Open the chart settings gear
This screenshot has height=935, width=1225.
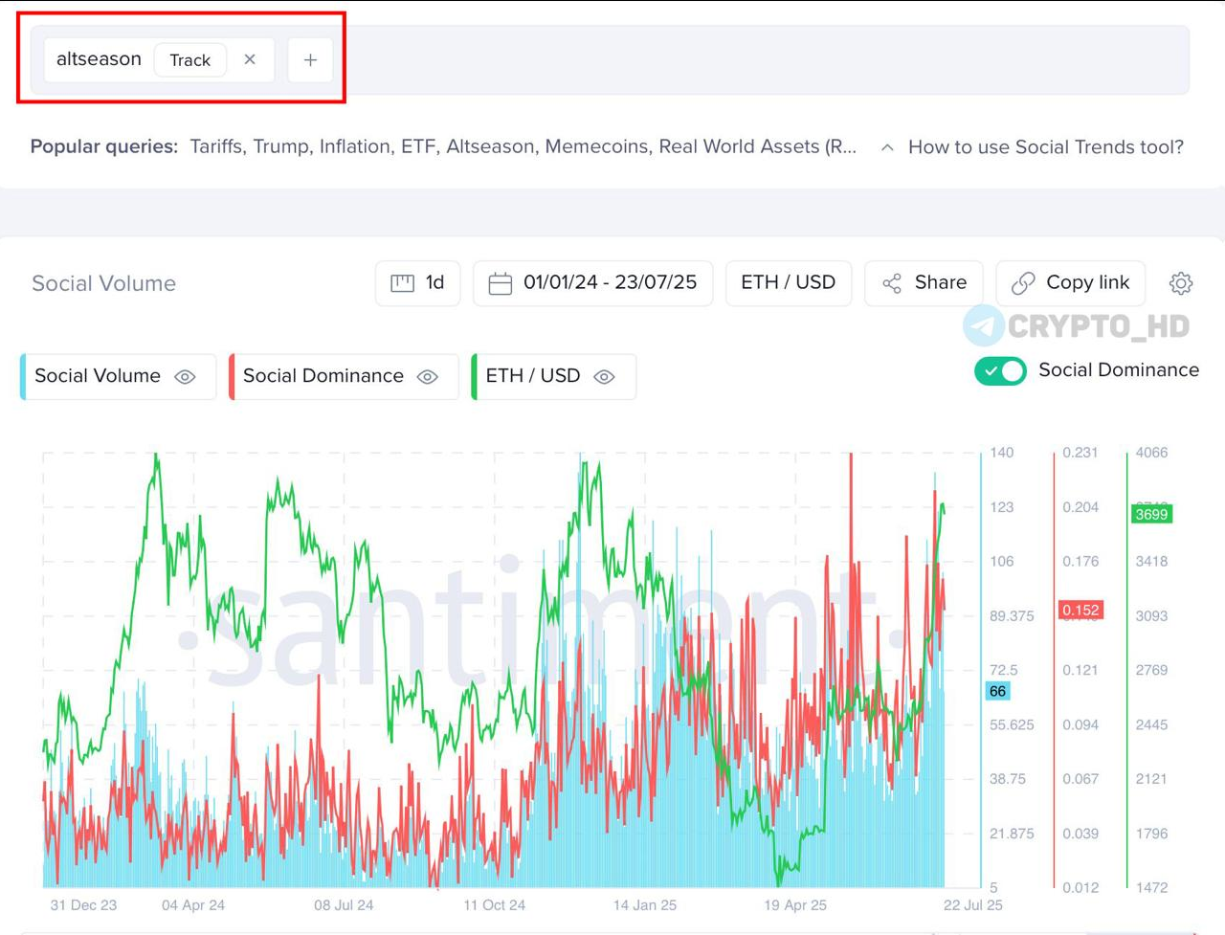click(1181, 283)
